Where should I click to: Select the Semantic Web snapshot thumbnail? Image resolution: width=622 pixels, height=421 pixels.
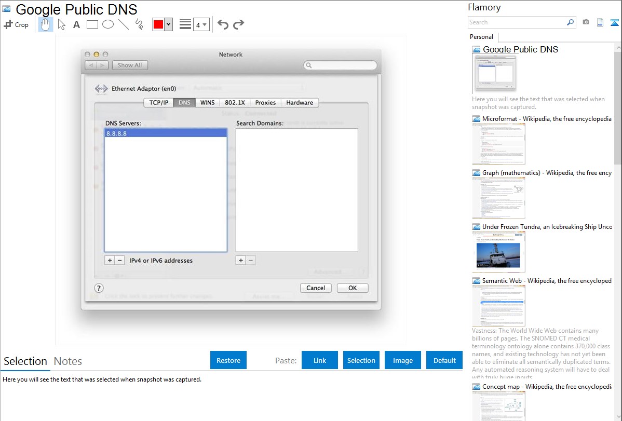coord(498,306)
